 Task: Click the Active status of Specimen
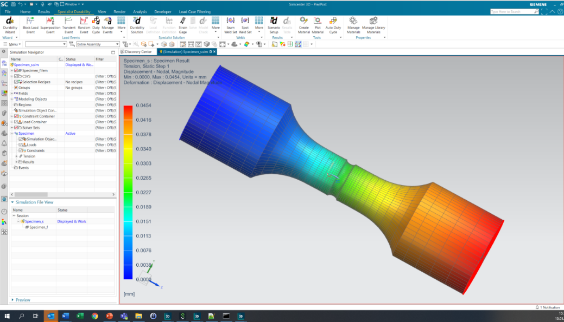(x=69, y=133)
